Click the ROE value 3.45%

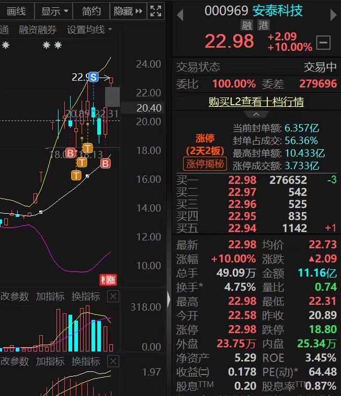click(321, 358)
